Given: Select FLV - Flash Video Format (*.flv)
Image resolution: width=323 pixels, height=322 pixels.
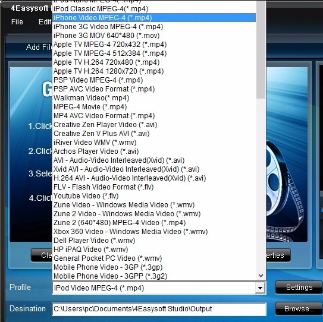Looking at the screenshot, I should [154, 187].
